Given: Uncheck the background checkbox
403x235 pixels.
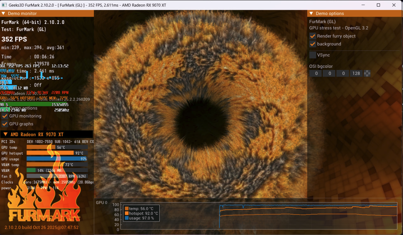Looking at the screenshot, I should tap(313, 44).
